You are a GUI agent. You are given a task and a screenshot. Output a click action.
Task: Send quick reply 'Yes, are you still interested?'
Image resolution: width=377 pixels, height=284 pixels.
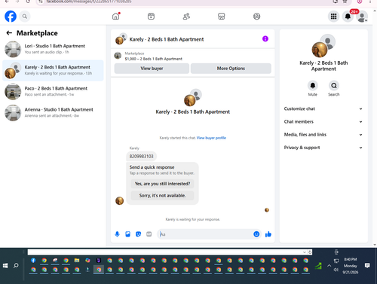[x=162, y=184]
